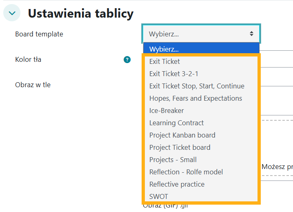Select Reflection - Rolfe model

click(x=186, y=172)
